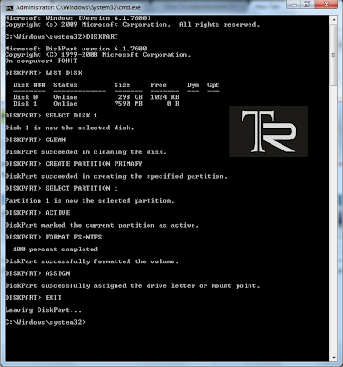Viewport: 343px width, 367px height.
Task: Click the 'C:\Windows\system32>DISKPART' line
Action: click(61, 37)
